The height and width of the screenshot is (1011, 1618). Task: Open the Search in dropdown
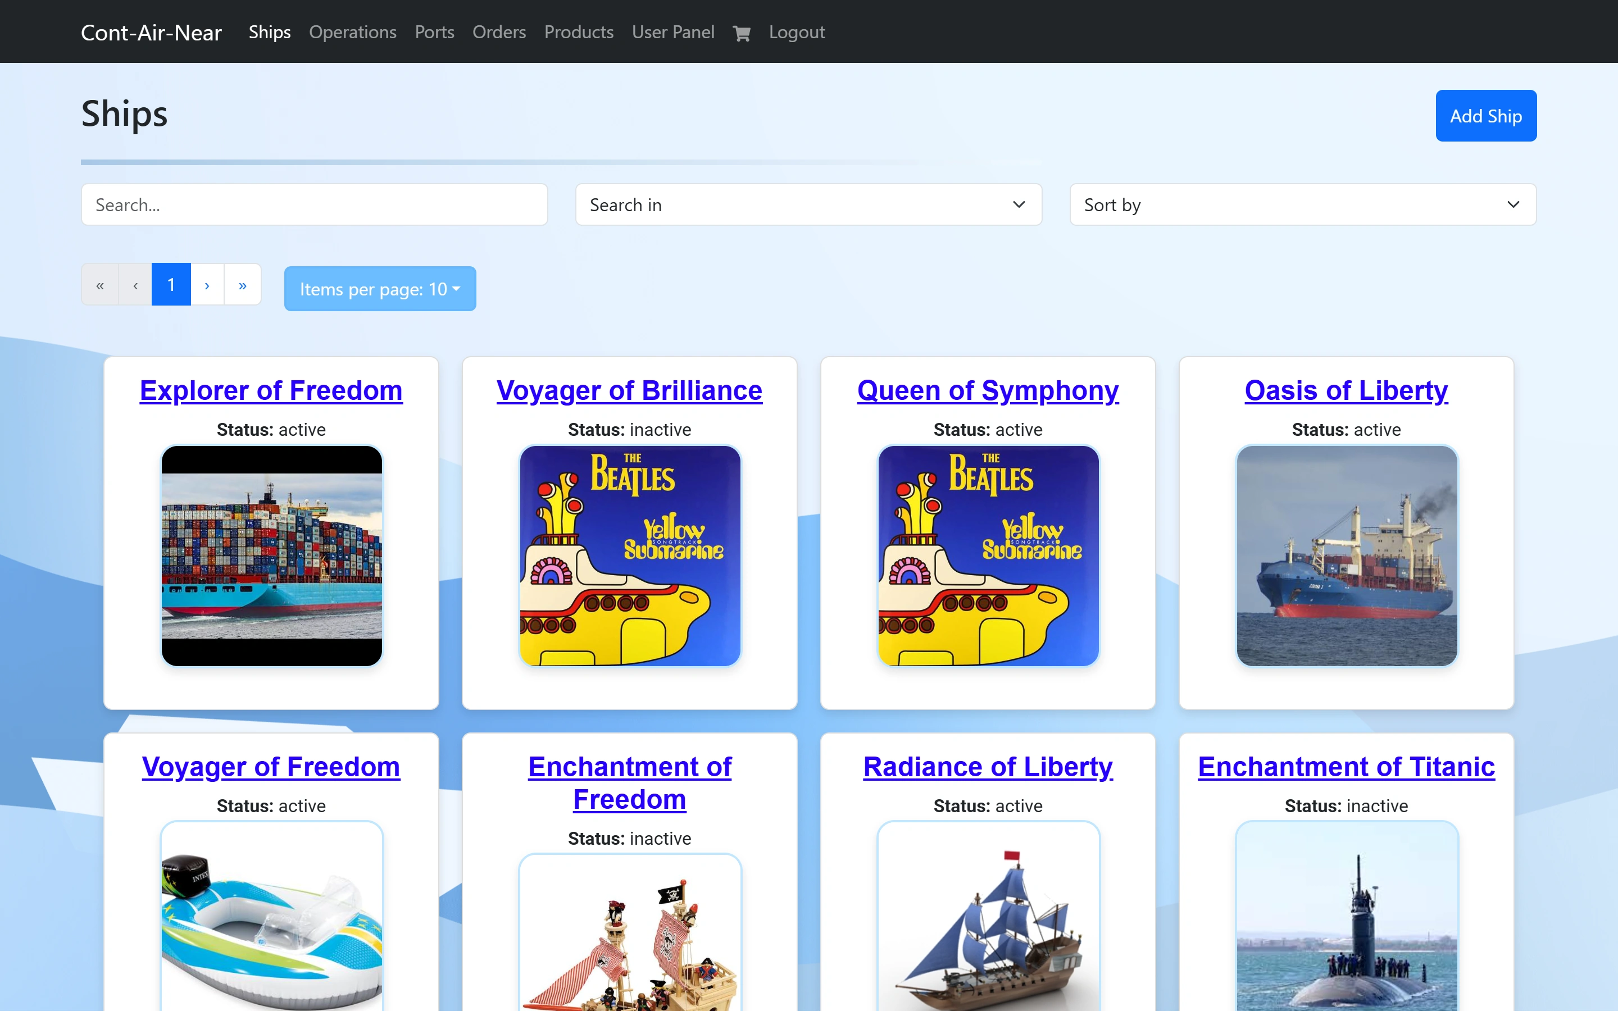click(808, 204)
